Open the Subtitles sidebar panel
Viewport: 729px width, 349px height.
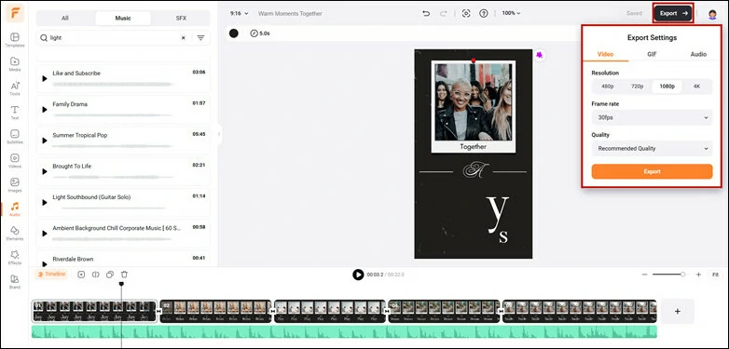point(15,137)
